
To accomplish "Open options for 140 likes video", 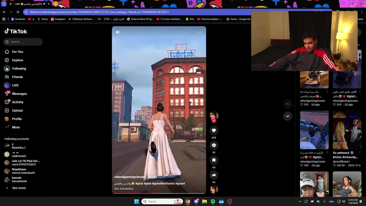I will coord(327,153).
